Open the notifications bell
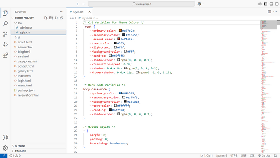 coord(275,156)
